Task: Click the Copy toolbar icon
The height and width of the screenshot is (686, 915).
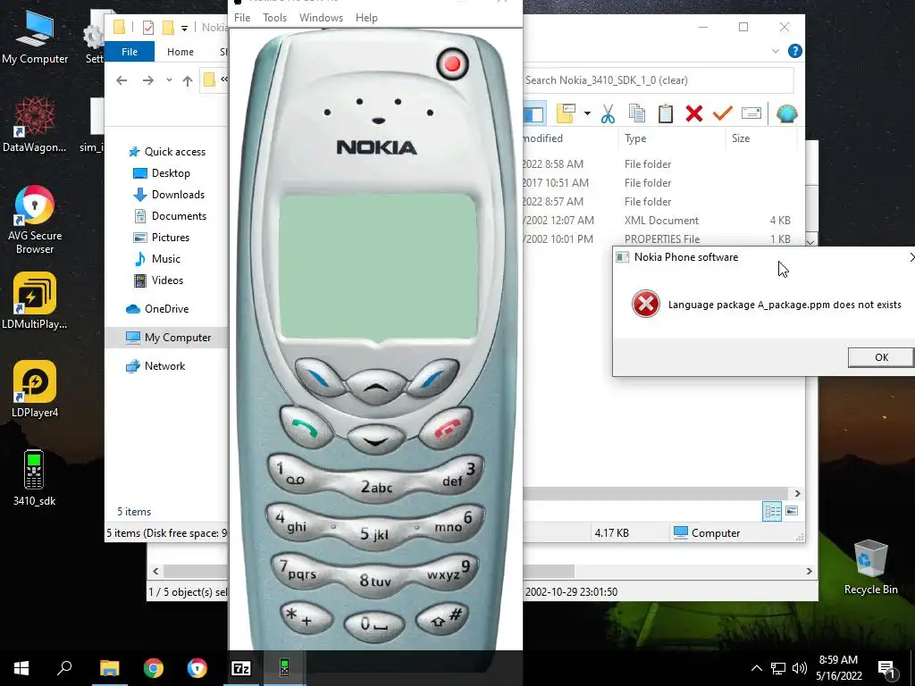Action: pos(636,113)
